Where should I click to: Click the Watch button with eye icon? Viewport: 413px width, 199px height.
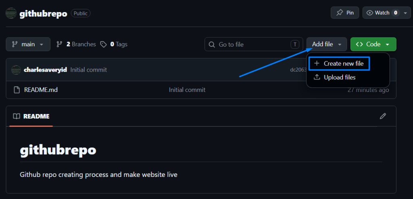382,12
